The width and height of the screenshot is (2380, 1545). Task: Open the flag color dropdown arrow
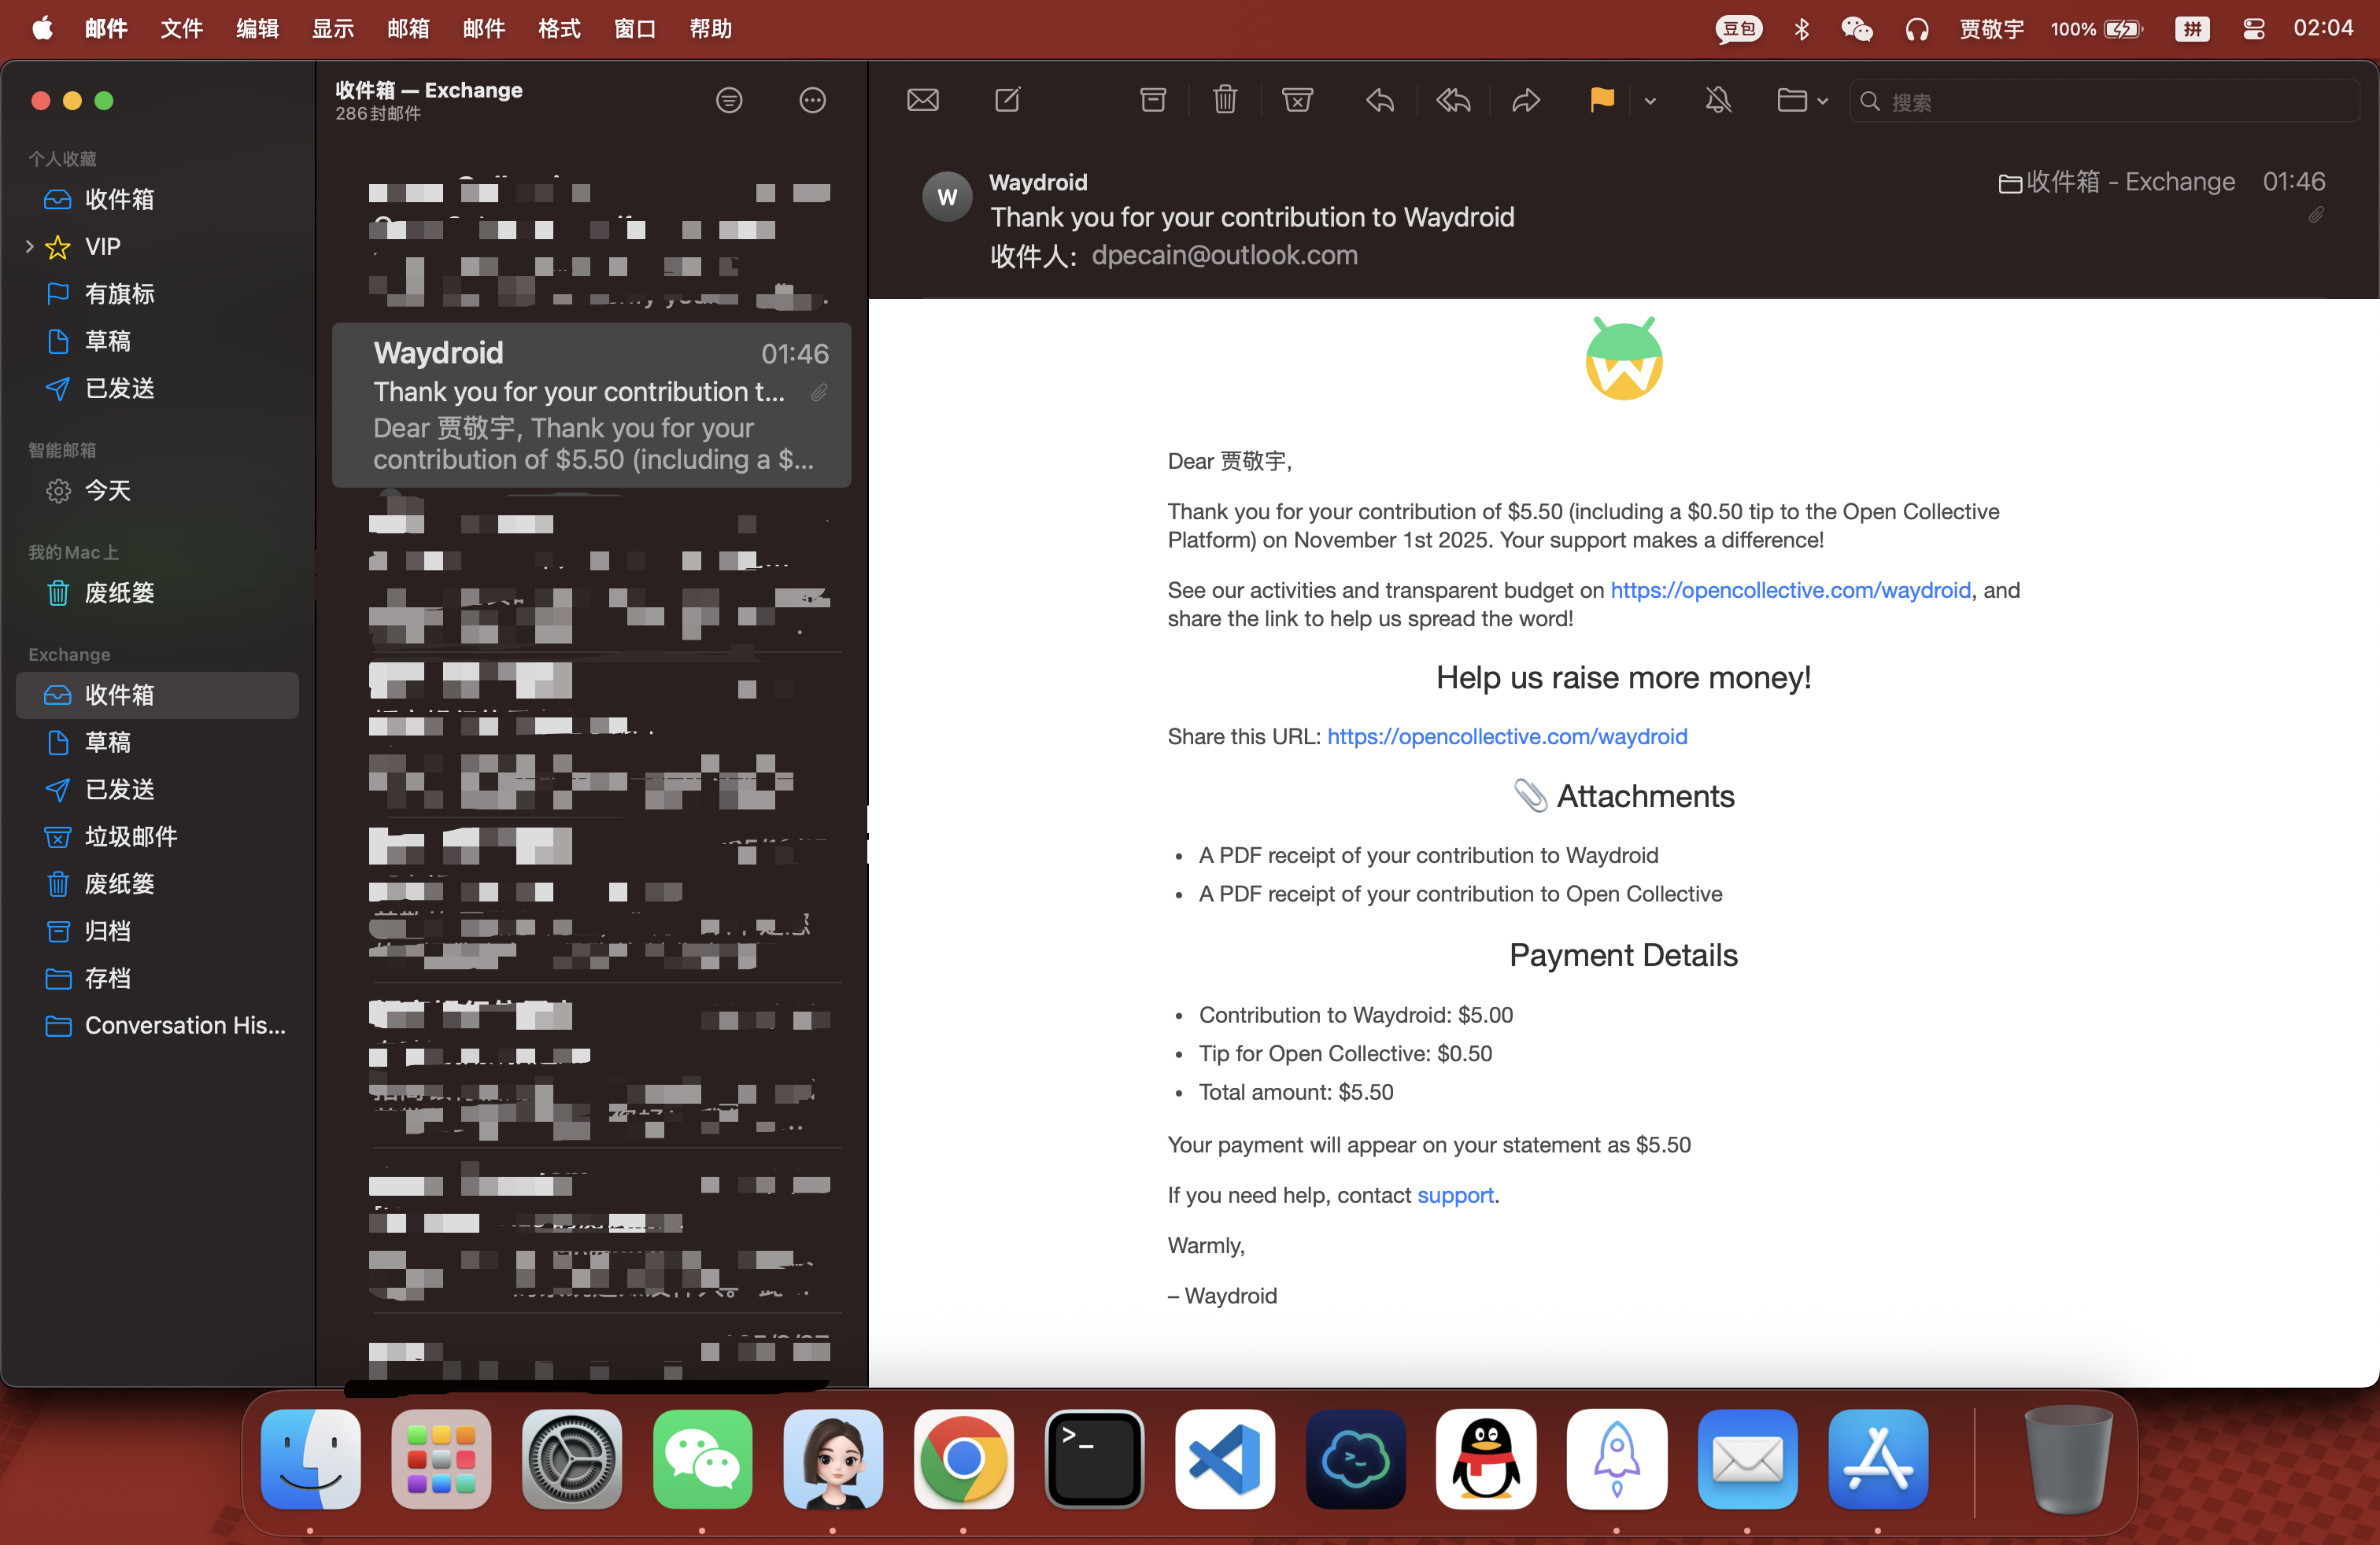click(x=1650, y=101)
